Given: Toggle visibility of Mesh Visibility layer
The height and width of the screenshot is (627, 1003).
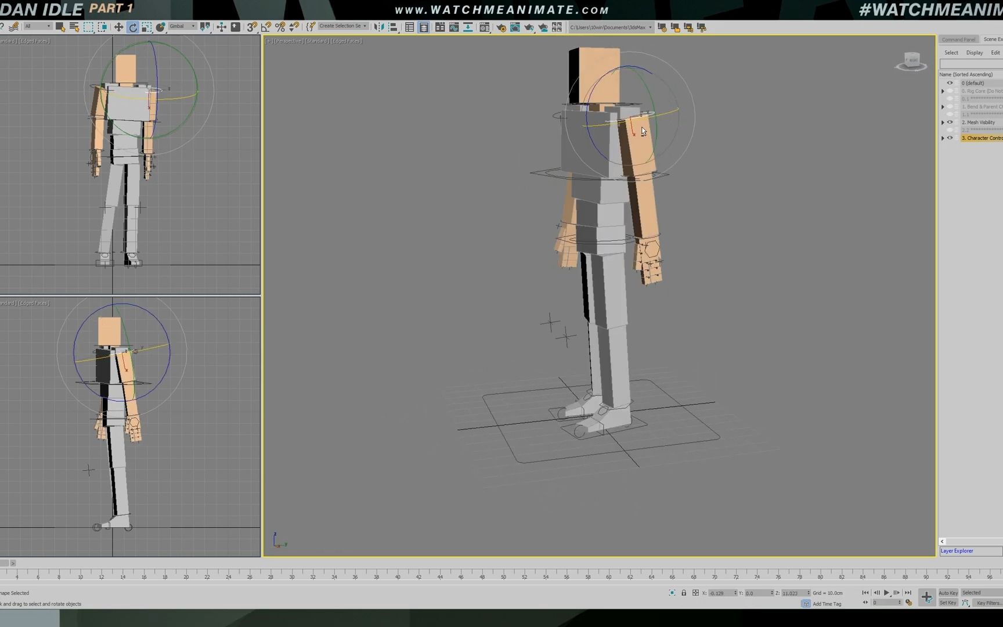Looking at the screenshot, I should (x=950, y=122).
